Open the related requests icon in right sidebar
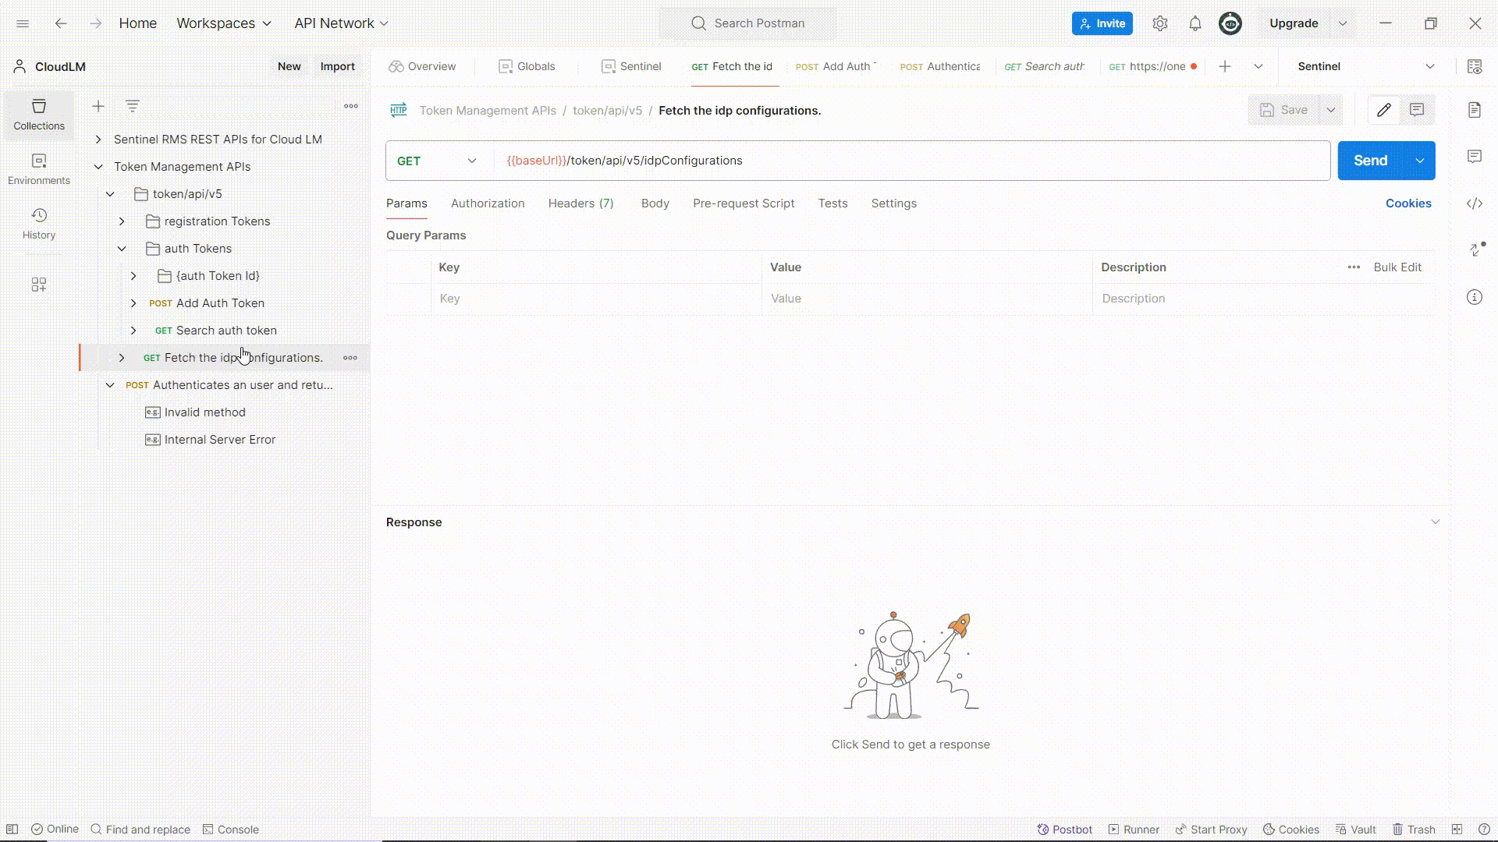Viewport: 1498px width, 842px height. click(x=1475, y=249)
